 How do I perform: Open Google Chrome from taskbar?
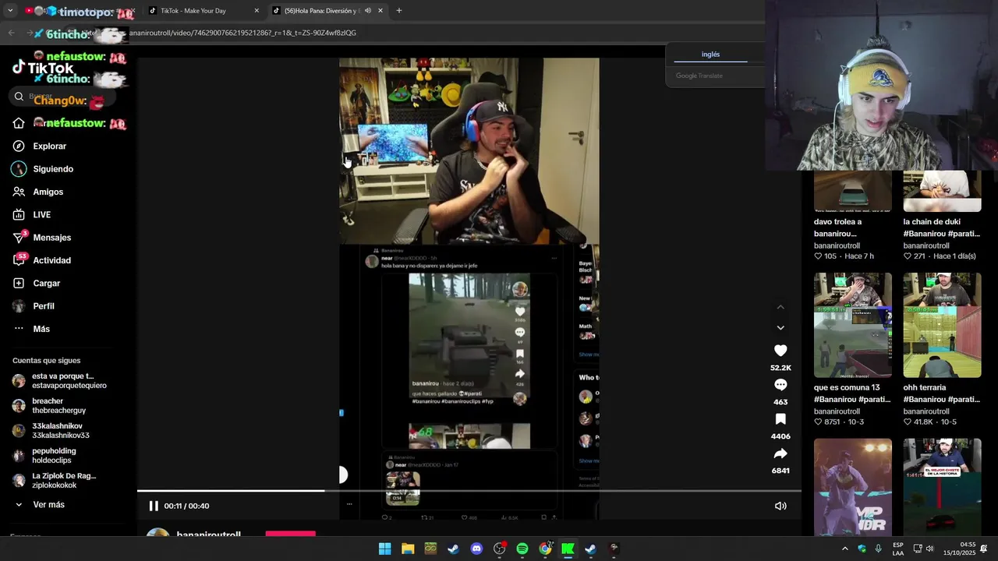[x=545, y=549]
